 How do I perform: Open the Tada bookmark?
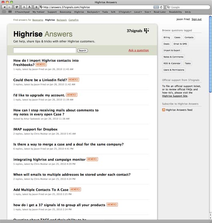coord(105,12)
